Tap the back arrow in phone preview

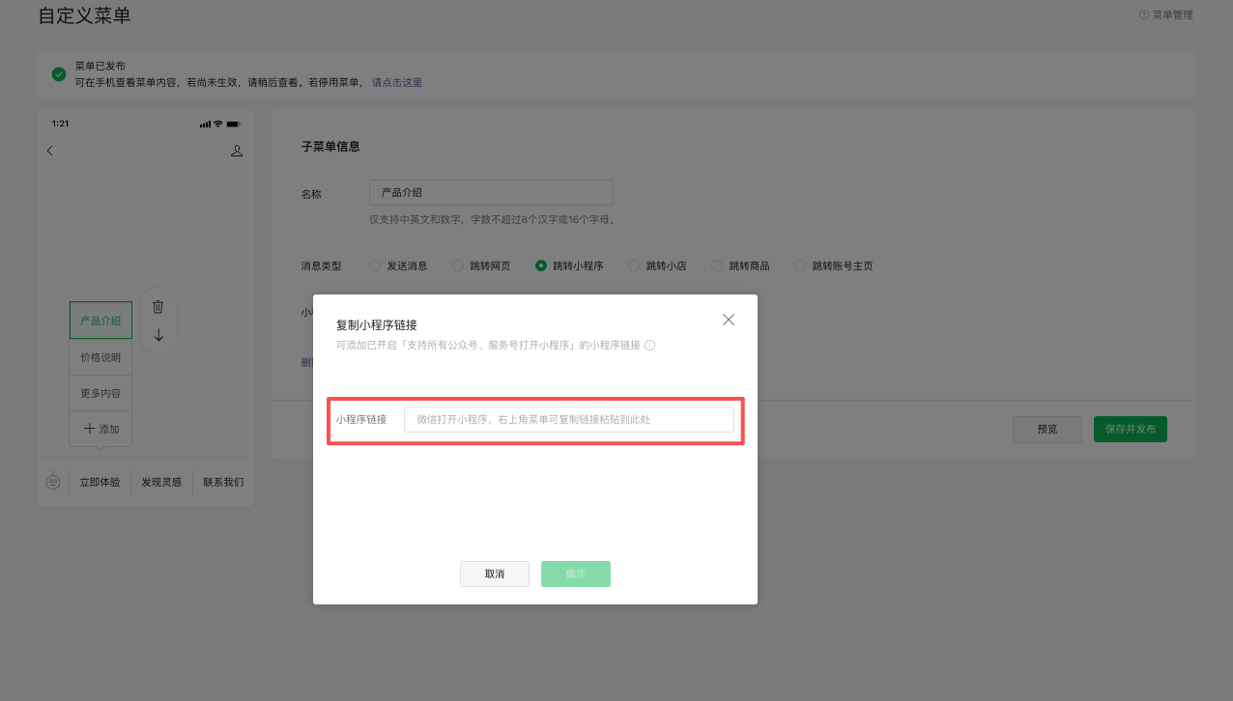tap(50, 151)
